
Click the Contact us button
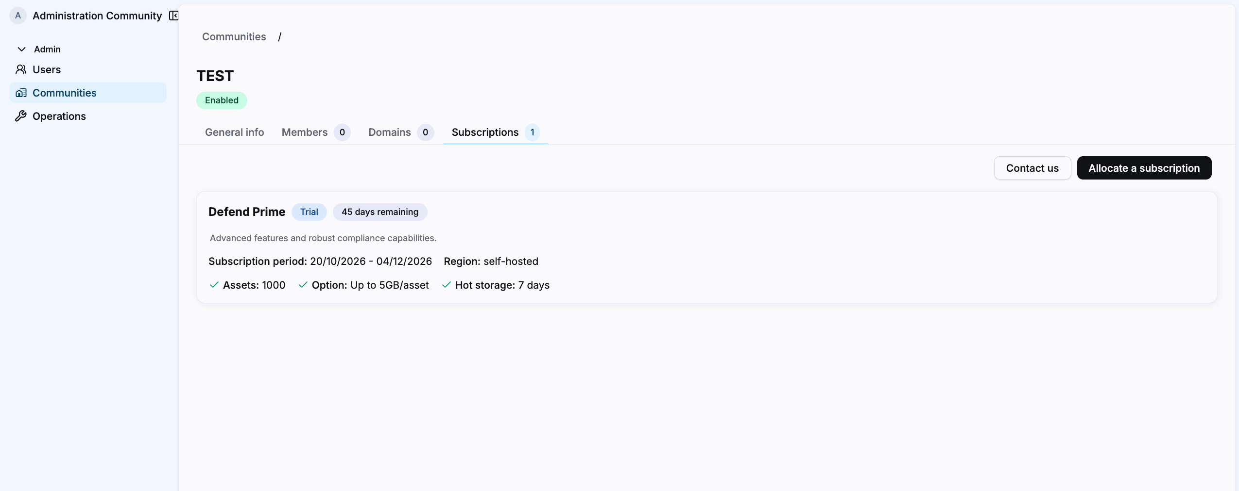(x=1032, y=168)
